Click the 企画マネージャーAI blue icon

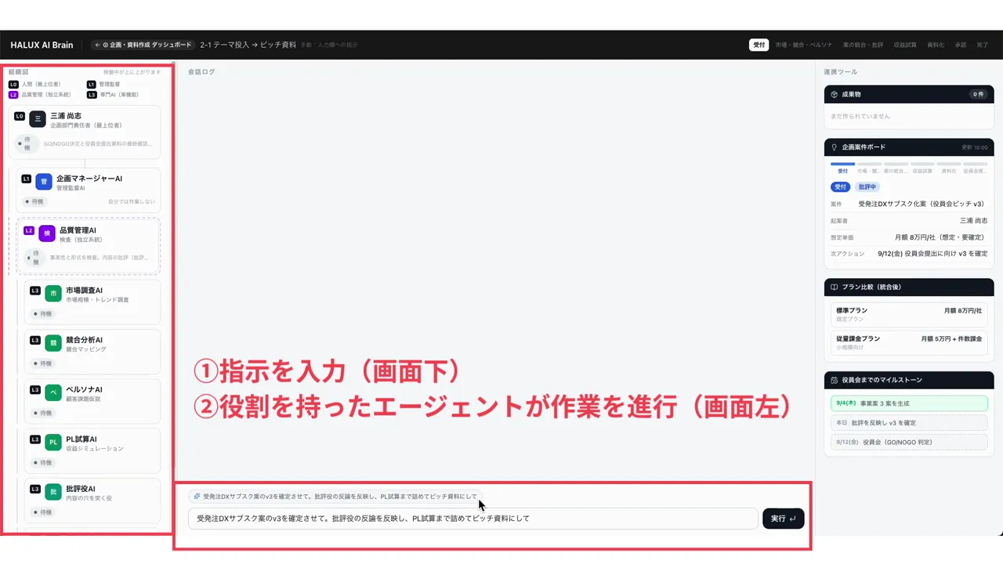(44, 182)
